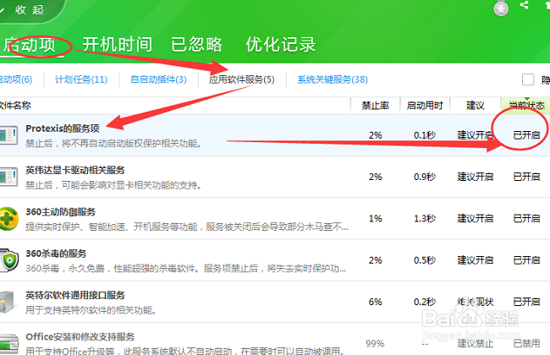This screenshot has height=355, width=550.
Task: Click Office安装和修改支持服务 row icon
Action: 8,344
